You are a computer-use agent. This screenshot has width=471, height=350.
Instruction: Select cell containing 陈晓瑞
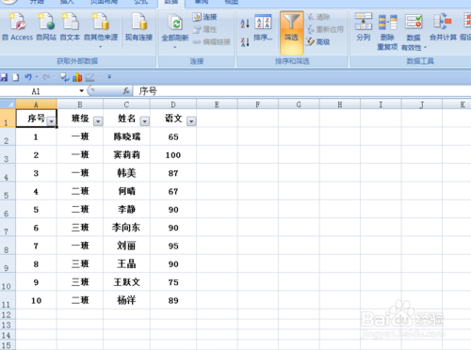(126, 136)
